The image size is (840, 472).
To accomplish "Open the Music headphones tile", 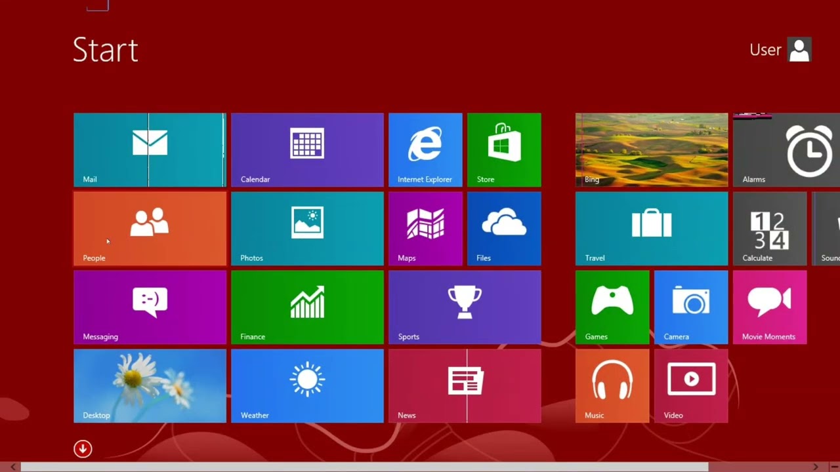I will click(x=612, y=386).
